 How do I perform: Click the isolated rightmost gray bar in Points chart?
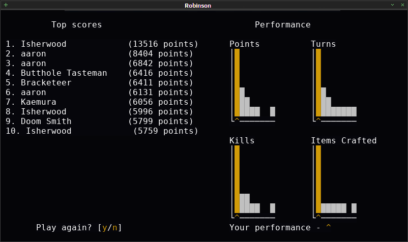click(x=273, y=111)
